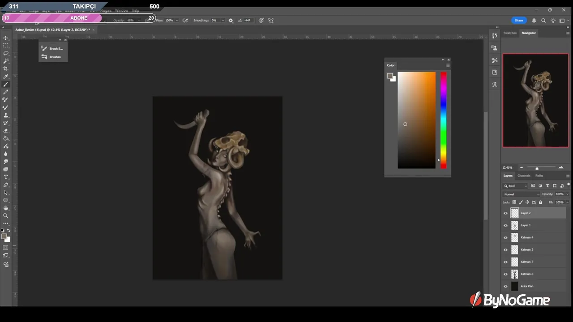Select the Adsız_Resim (4).psd document tab
This screenshot has width=573, height=322.
pyautogui.click(x=52, y=30)
